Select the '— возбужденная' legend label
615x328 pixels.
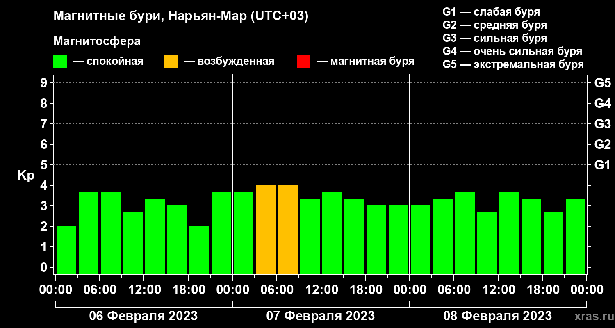[x=229, y=61]
